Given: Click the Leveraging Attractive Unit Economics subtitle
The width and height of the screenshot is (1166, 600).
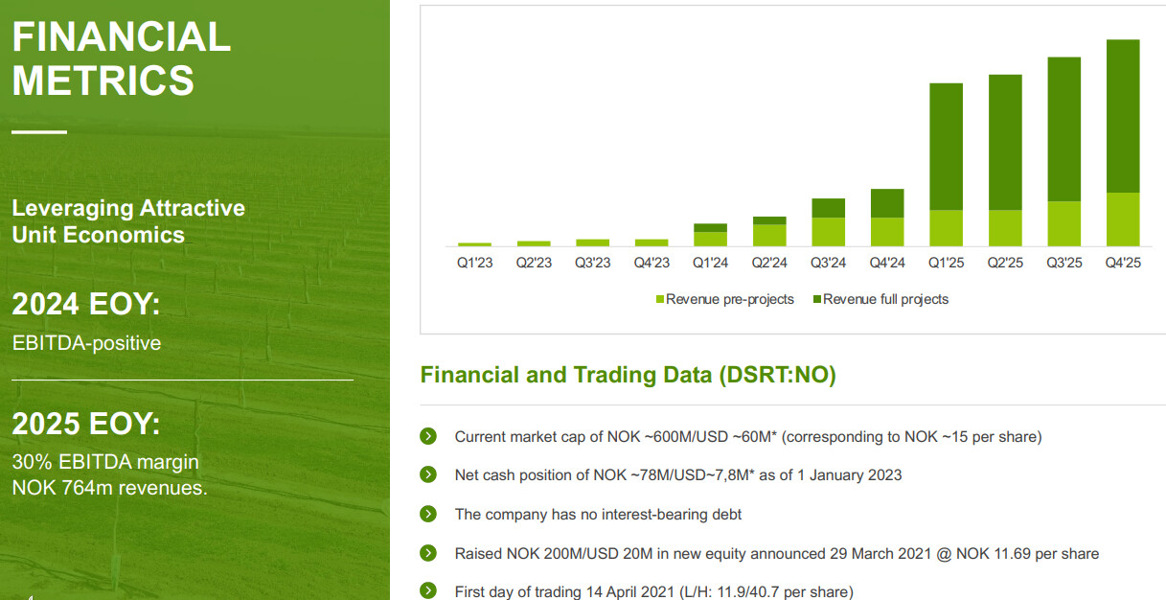Looking at the screenshot, I should point(128,221).
